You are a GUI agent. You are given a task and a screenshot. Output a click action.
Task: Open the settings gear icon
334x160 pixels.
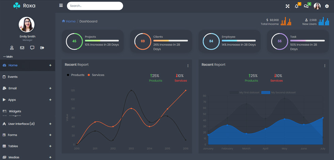(x=327, y=6)
